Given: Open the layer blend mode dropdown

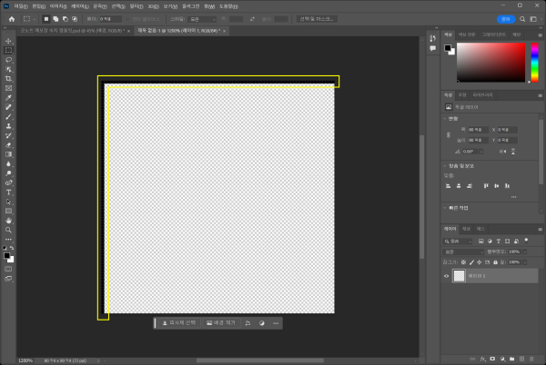Looking at the screenshot, I should pos(463,252).
